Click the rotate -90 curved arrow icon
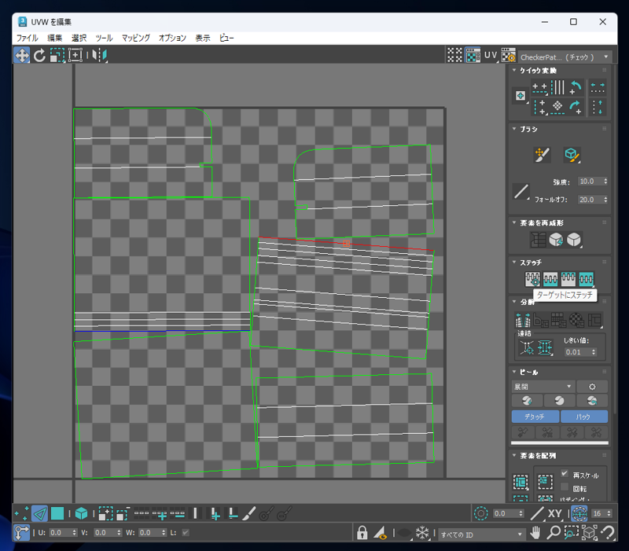Image resolution: width=629 pixels, height=551 pixels. [576, 107]
